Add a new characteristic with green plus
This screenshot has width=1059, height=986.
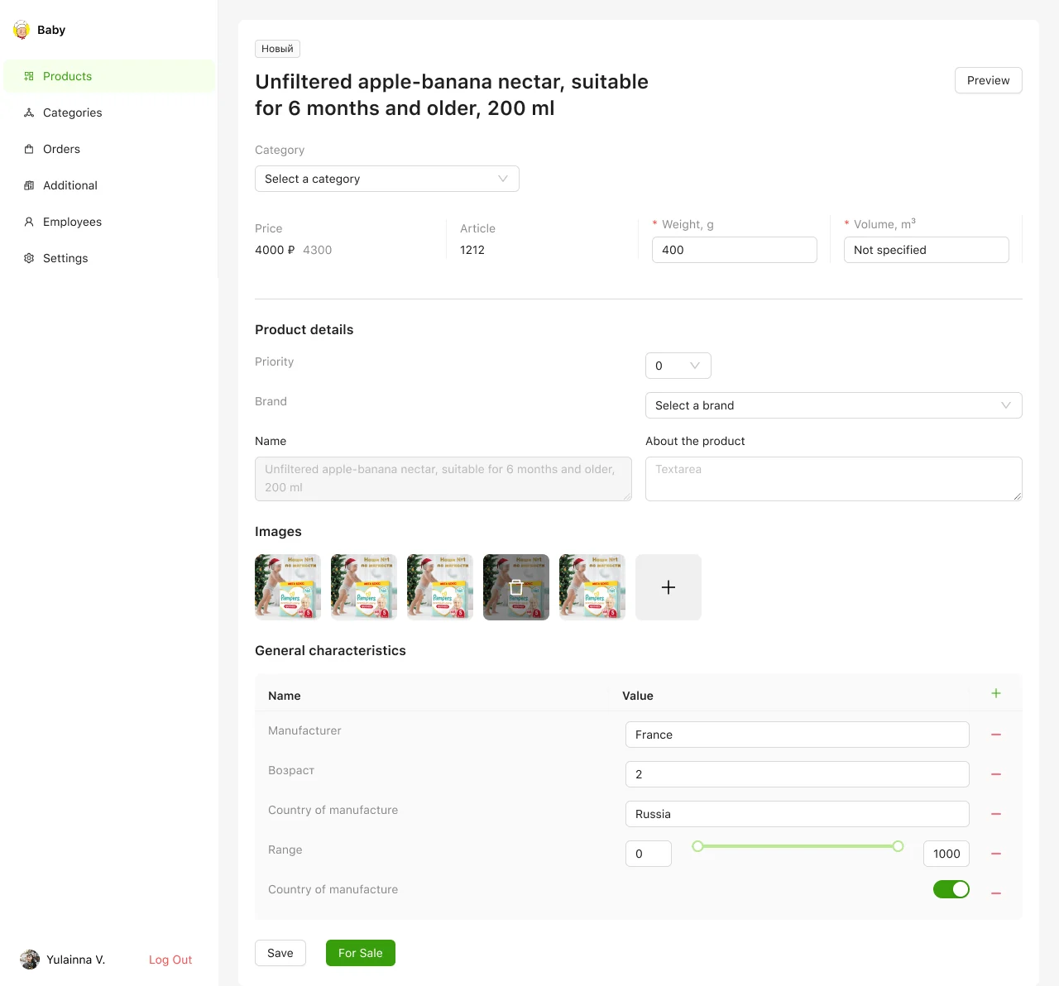coord(996,693)
